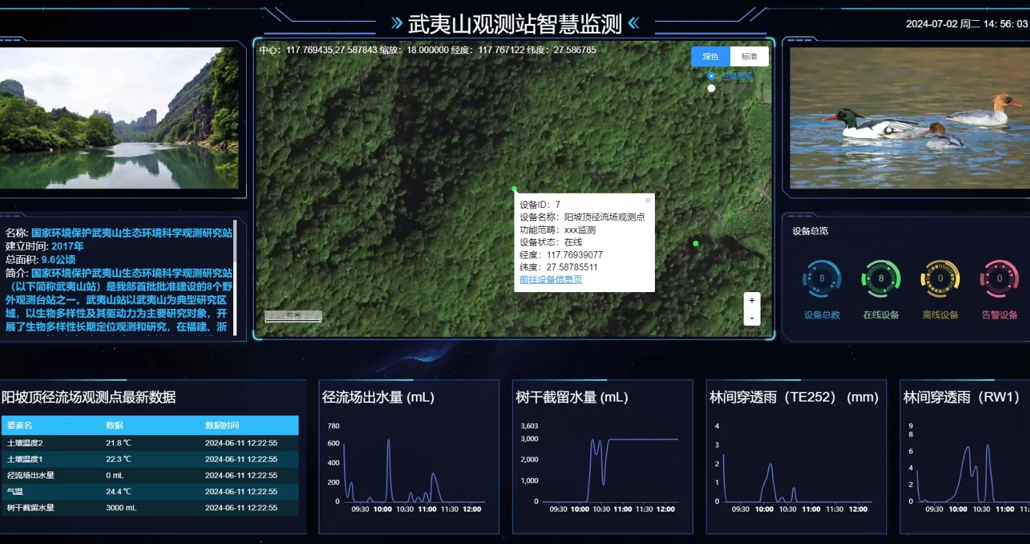Open the river landscape photo
The height and width of the screenshot is (544, 1030).
coord(119,118)
